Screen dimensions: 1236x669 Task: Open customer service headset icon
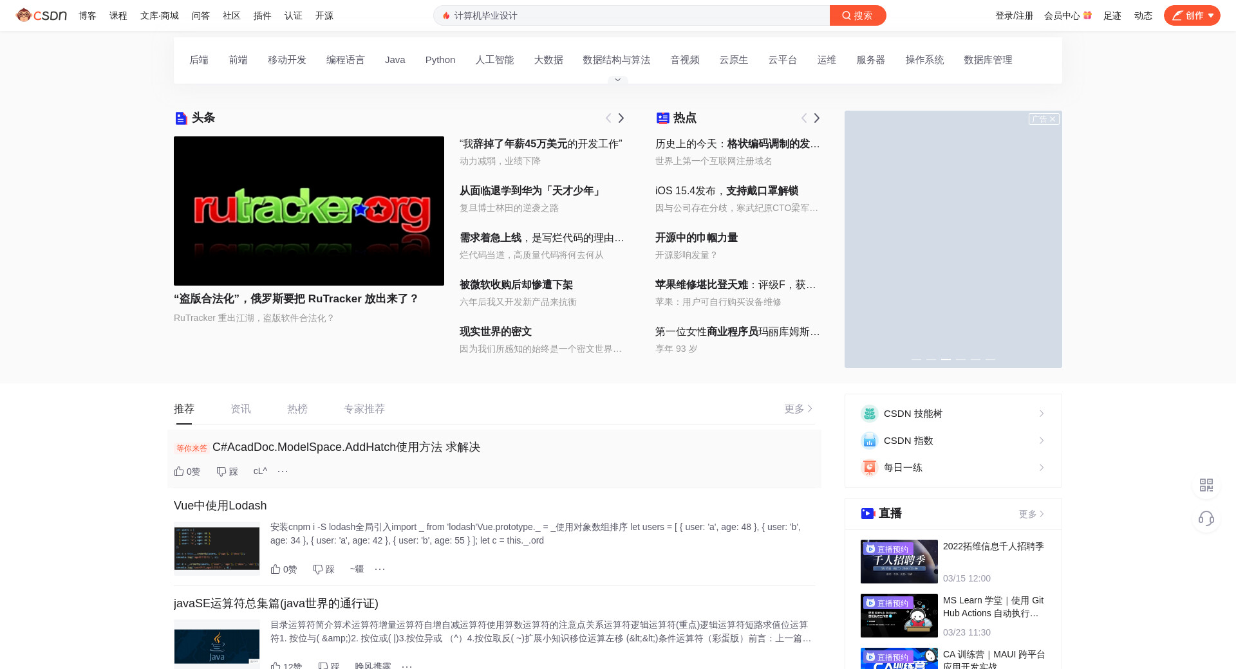(1206, 518)
